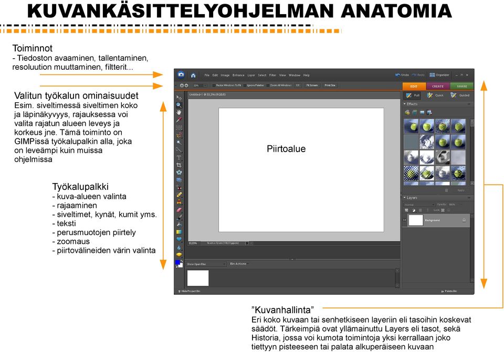Image resolution: width=504 pixels, height=352 pixels.
Task: Click the 1:1 actual pixels button
Action: [298, 86]
